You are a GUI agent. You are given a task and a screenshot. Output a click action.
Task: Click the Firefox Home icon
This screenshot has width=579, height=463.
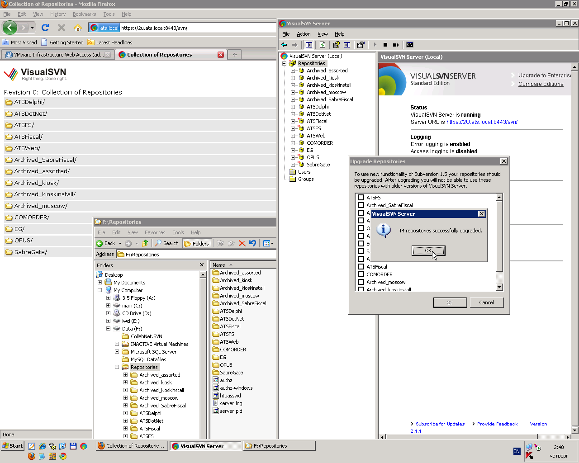pyautogui.click(x=78, y=28)
